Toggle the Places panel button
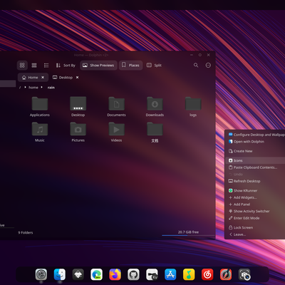The width and height of the screenshot is (285, 285). [130, 65]
